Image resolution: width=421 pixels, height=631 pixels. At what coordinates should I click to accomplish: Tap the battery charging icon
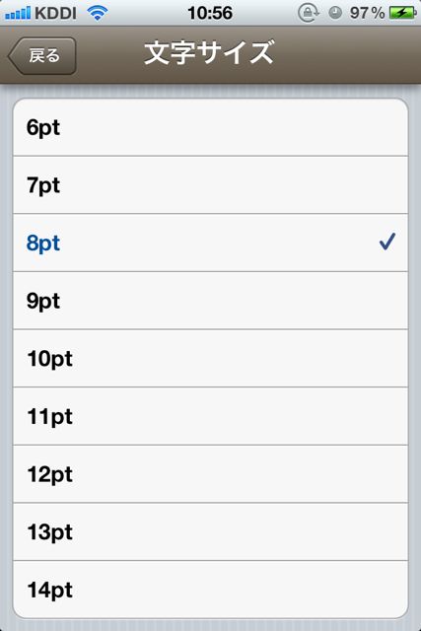coord(403,13)
